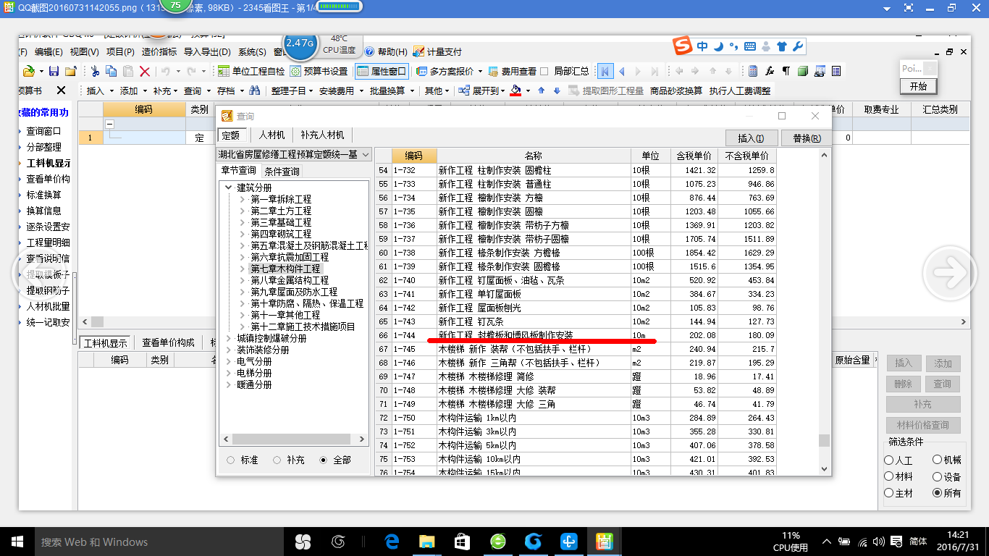
Task: Select the 人工 filter radio button
Action: 888,460
